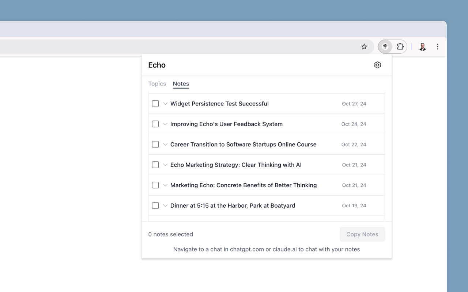Click Marketing Echo: Concrete Benefits title
Screen dimensions: 468x292
[x=244, y=185]
